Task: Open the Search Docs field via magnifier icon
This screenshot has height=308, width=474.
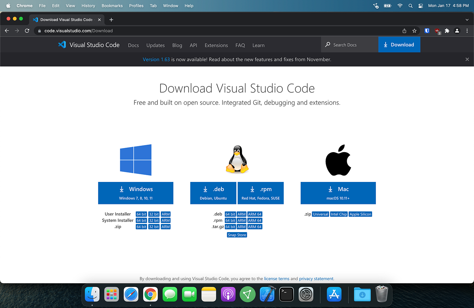Action: [327, 44]
